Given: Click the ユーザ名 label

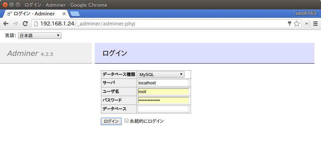Looking at the screenshot, I should (111, 91).
